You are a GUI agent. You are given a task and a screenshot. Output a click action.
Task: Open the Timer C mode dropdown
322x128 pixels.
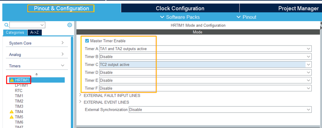tap(205, 64)
